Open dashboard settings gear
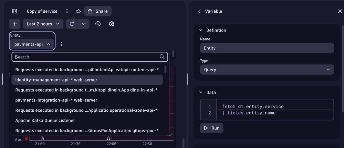Screen dimensions: 344x148 (112, 24)
